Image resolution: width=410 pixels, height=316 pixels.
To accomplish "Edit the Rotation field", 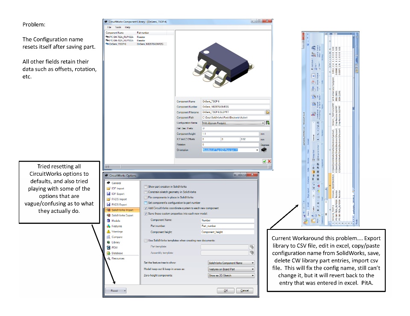I will (230, 145).
